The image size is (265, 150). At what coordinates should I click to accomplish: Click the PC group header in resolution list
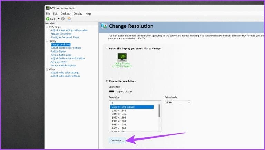tap(112, 103)
